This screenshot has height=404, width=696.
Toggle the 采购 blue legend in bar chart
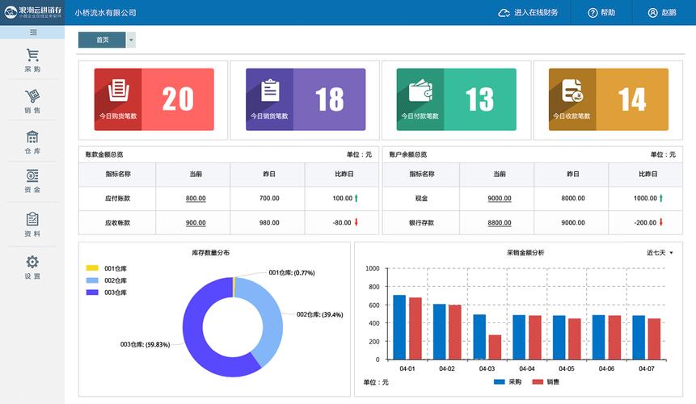click(x=500, y=382)
